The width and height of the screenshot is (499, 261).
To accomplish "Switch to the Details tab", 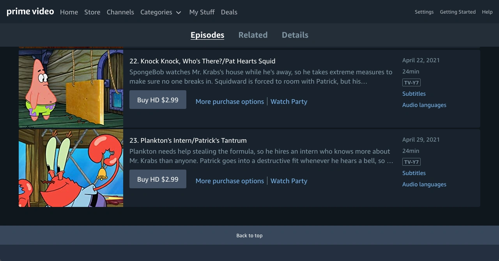I will click(295, 35).
